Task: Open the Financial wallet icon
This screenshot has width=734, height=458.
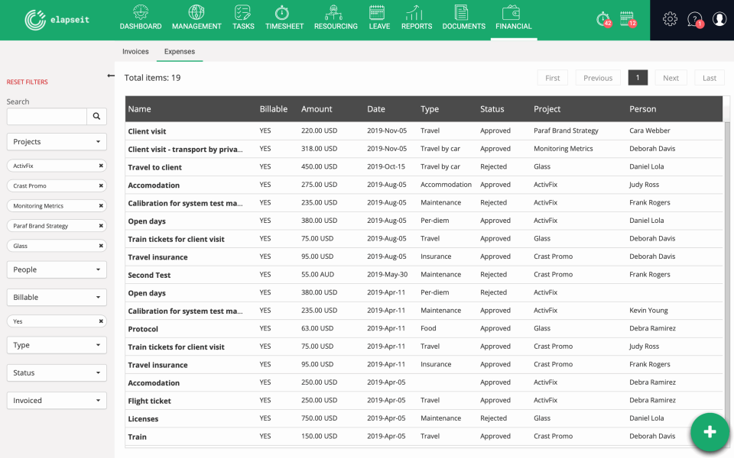Action: [x=512, y=12]
